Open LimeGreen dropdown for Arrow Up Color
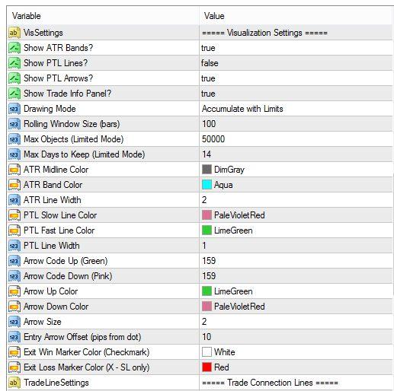394x391 pixels. (x=296, y=291)
